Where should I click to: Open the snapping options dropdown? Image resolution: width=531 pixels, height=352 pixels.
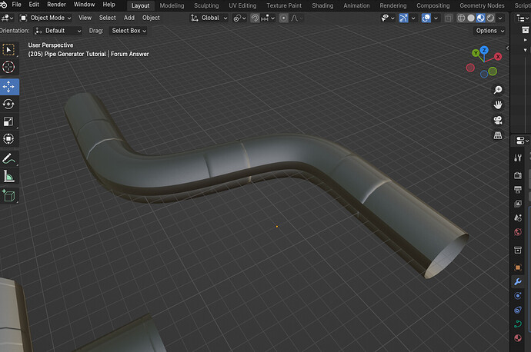(268, 18)
